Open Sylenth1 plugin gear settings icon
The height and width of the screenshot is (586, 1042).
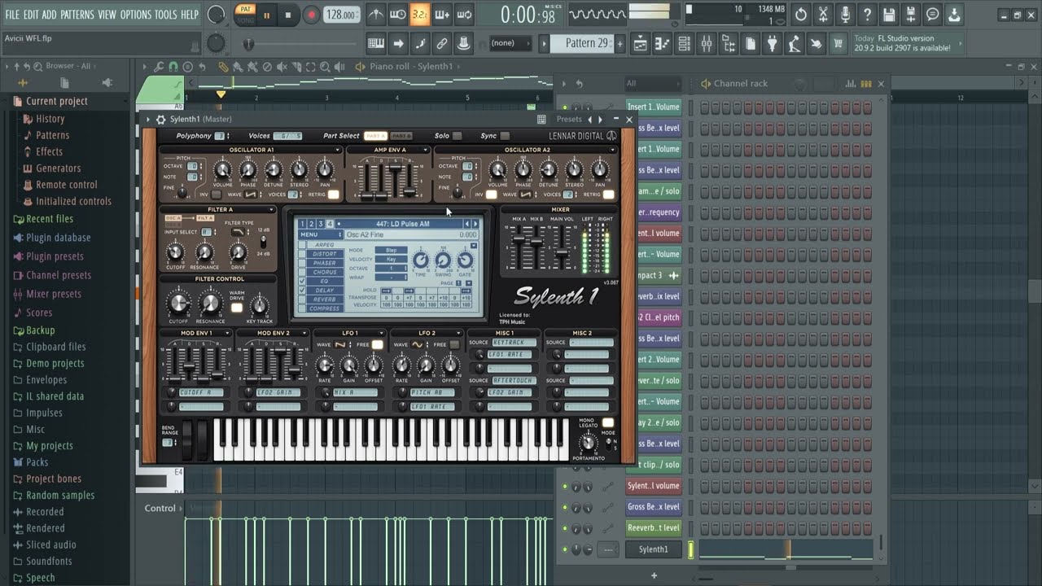pos(160,120)
